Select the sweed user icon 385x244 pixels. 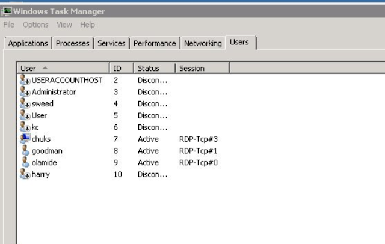tap(25, 103)
